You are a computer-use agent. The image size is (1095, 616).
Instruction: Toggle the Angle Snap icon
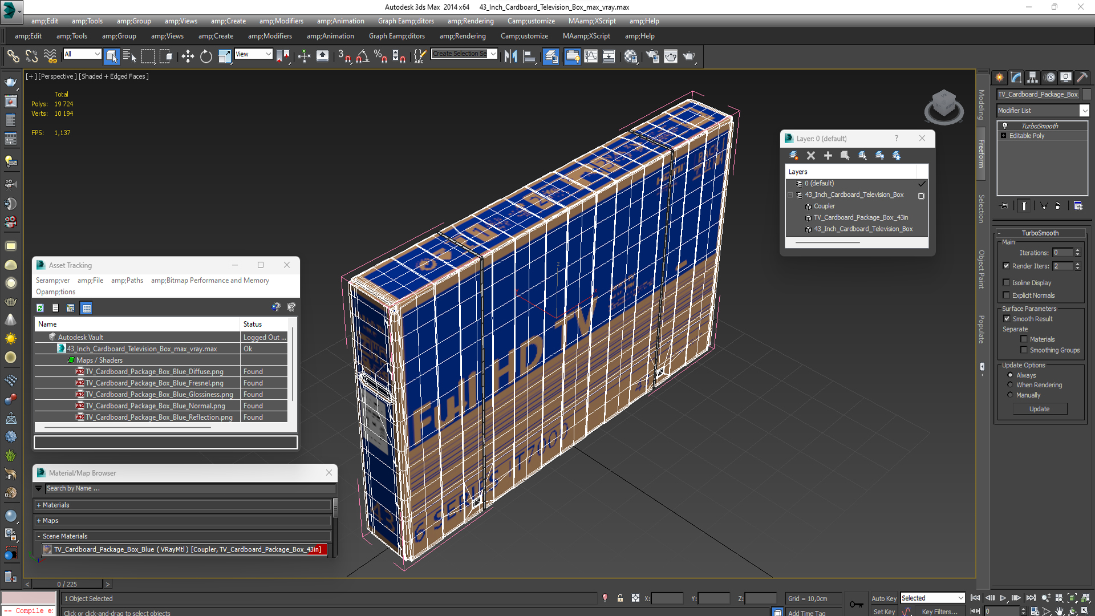coord(363,56)
